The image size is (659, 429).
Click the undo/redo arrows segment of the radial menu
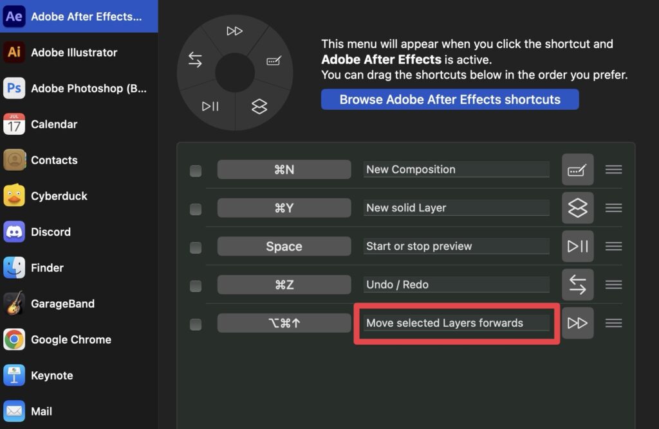195,60
